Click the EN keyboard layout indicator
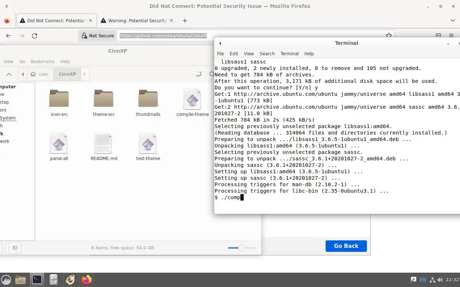Screen dimensions: 460x287 [423, 280]
